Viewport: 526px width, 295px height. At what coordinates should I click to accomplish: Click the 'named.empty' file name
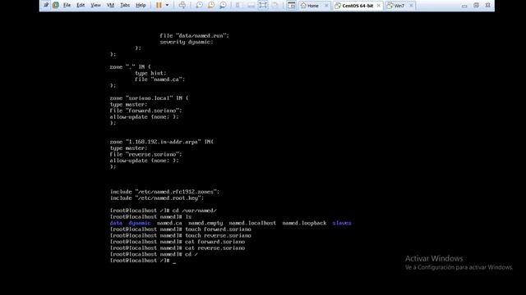(x=205, y=223)
